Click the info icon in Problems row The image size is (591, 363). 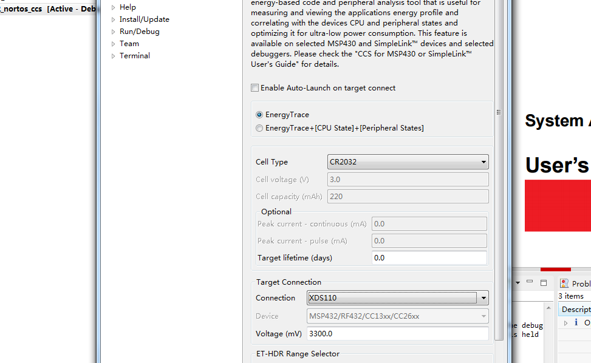[x=576, y=322]
